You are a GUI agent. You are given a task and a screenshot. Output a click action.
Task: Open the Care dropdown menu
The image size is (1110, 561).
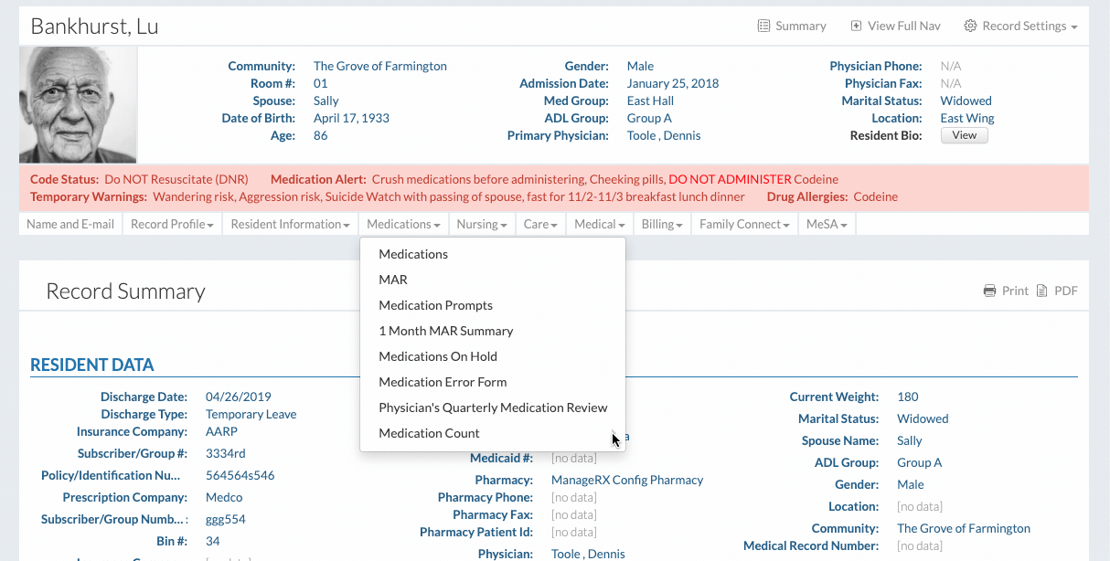[540, 225]
